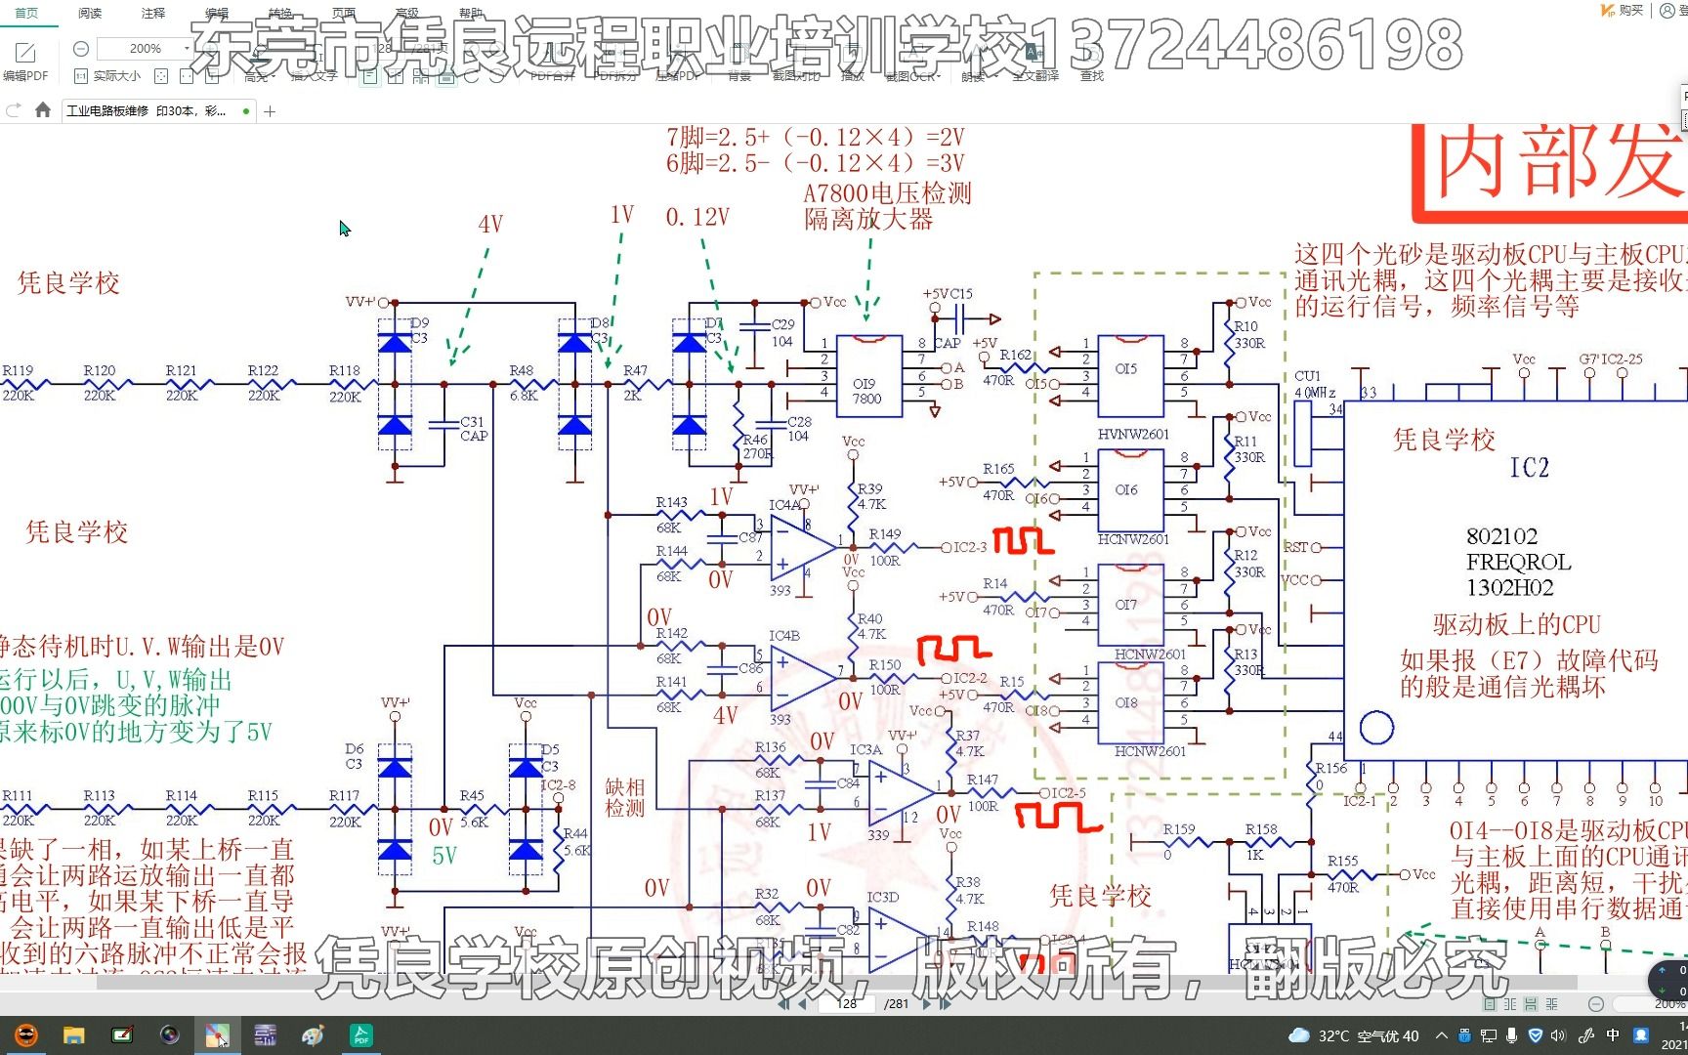1688x1055 pixels.
Task: Click the page number field showing 128
Action: pos(848,1003)
